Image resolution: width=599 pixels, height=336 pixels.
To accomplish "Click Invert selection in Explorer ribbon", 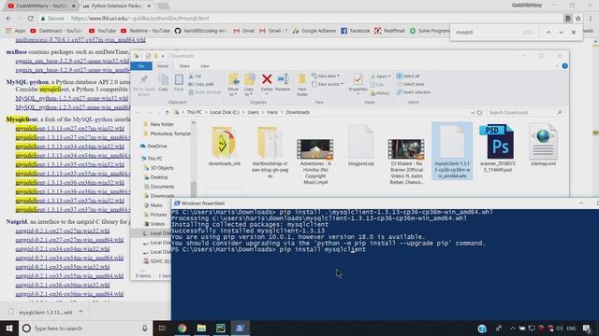I will (414, 92).
